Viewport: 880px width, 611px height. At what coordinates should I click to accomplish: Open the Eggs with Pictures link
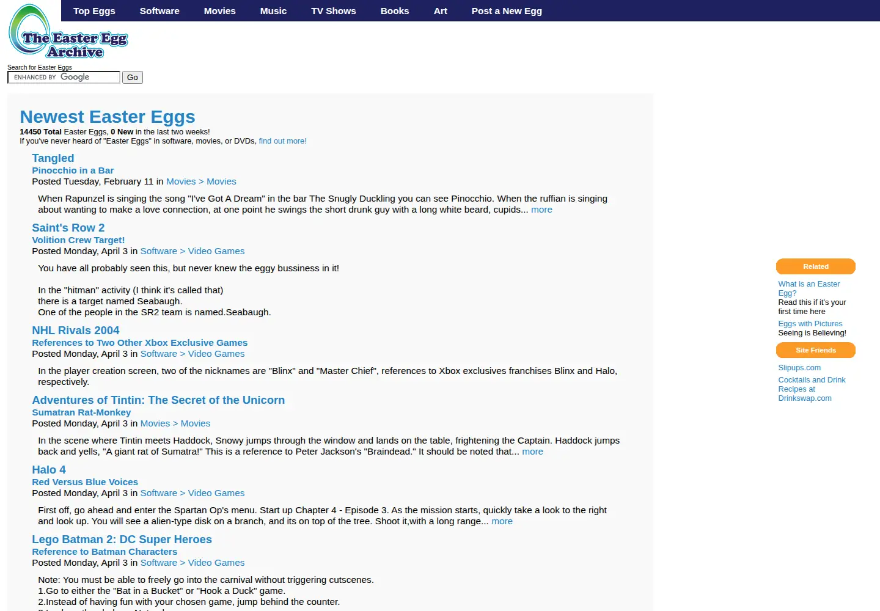[x=810, y=324]
